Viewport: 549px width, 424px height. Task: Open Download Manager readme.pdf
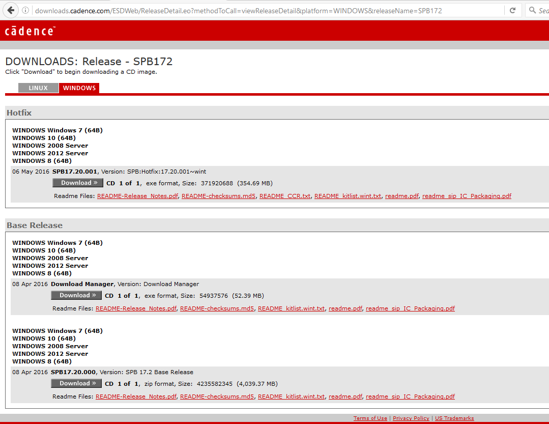[x=345, y=308]
